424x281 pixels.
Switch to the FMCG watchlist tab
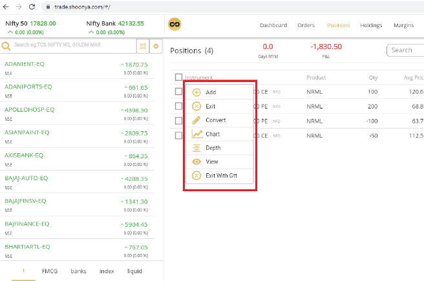[50, 271]
